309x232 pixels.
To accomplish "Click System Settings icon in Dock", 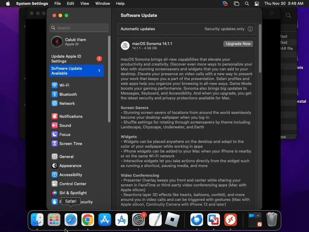I will click(x=138, y=220).
